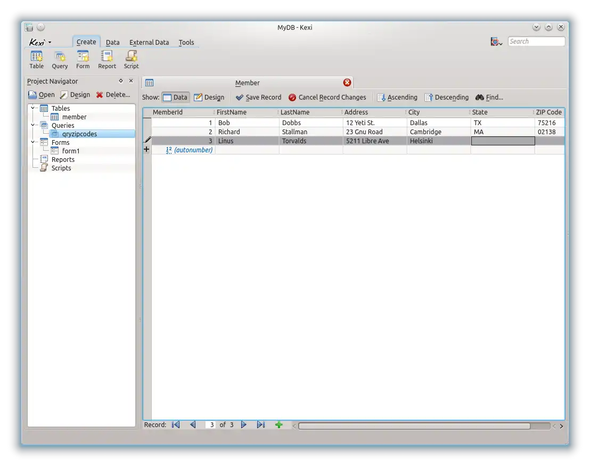Add a new record using the green plus

[x=279, y=424]
